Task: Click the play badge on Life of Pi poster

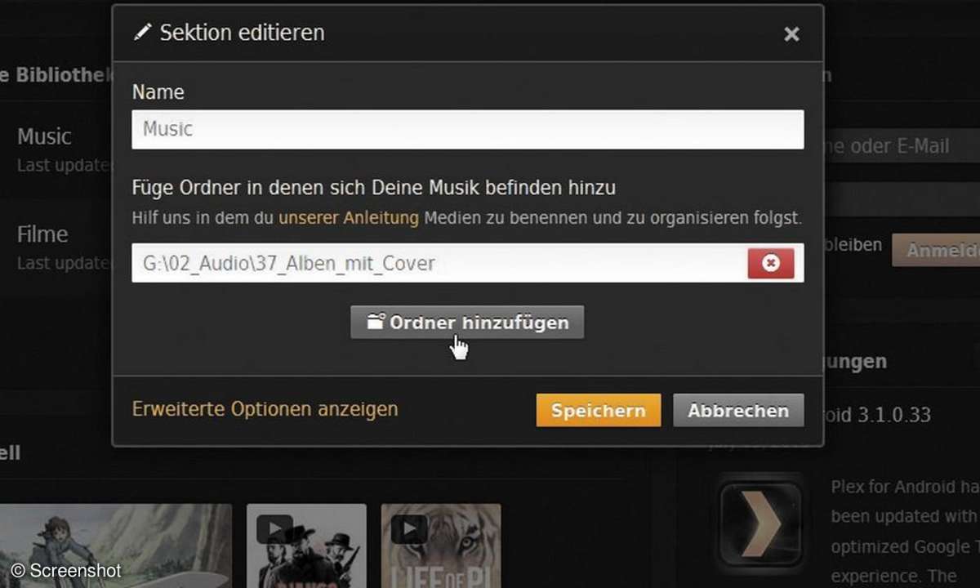Action: click(x=409, y=528)
